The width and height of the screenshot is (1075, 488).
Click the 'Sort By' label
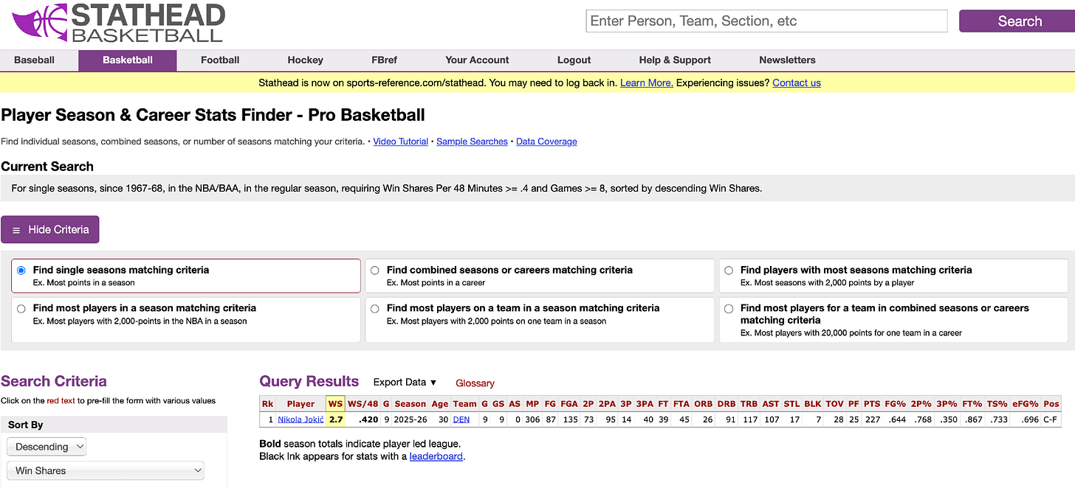click(26, 425)
